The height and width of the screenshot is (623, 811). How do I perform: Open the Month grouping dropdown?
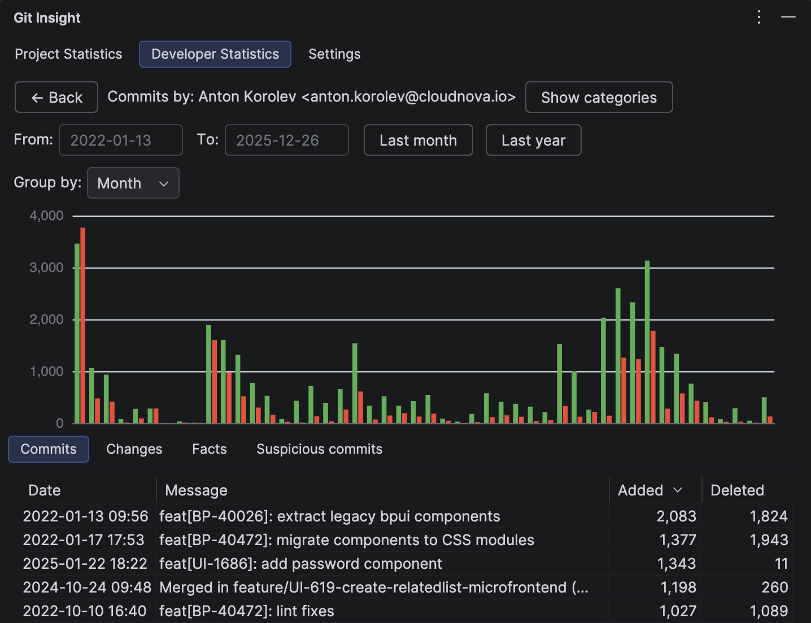pyautogui.click(x=133, y=183)
